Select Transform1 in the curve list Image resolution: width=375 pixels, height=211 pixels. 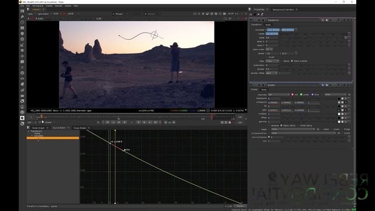[36, 131]
